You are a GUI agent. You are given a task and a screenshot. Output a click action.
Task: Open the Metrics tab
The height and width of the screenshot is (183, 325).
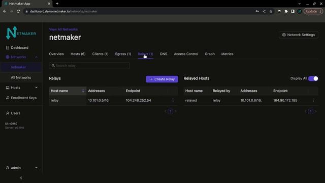[x=227, y=54]
